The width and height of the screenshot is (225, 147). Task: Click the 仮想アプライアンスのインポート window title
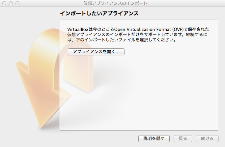coord(115,3)
